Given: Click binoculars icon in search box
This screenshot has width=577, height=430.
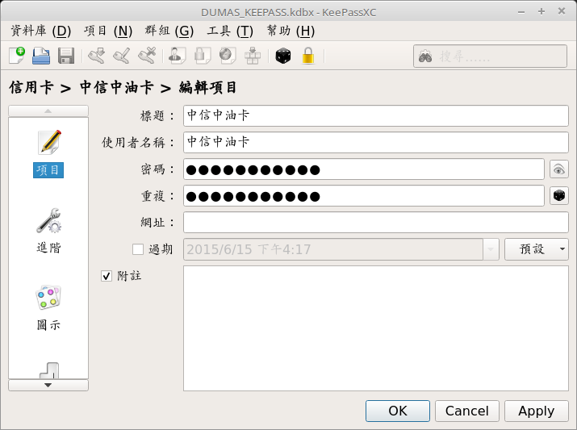Looking at the screenshot, I should click(425, 56).
